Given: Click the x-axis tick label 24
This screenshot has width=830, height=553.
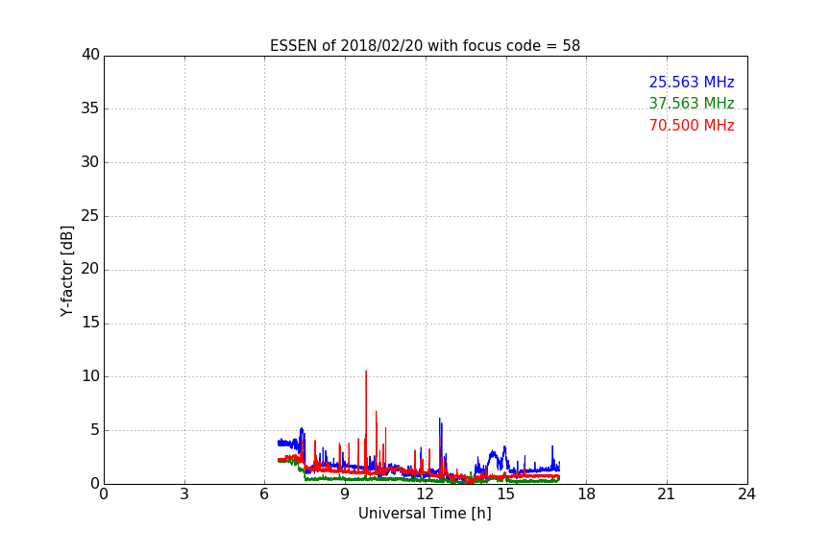Looking at the screenshot, I should (x=746, y=494).
